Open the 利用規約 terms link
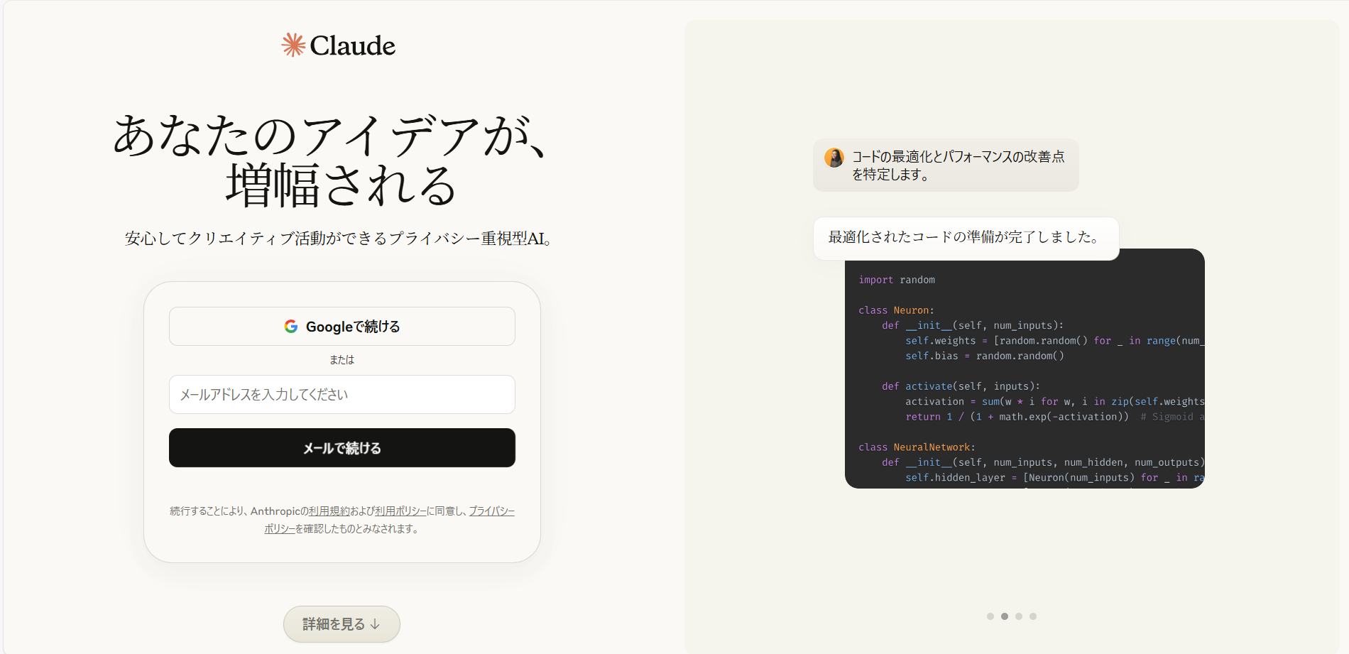This screenshot has width=1349, height=654. pos(329,511)
